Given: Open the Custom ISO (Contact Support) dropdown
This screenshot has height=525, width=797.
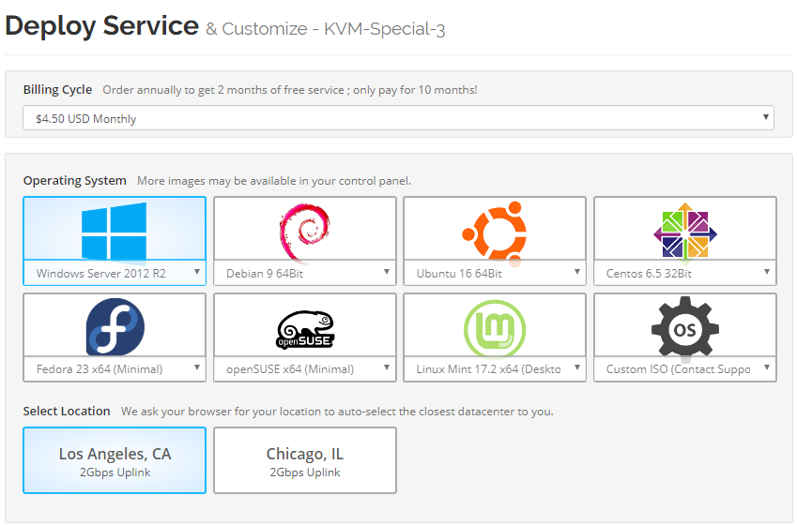Looking at the screenshot, I should 684,368.
